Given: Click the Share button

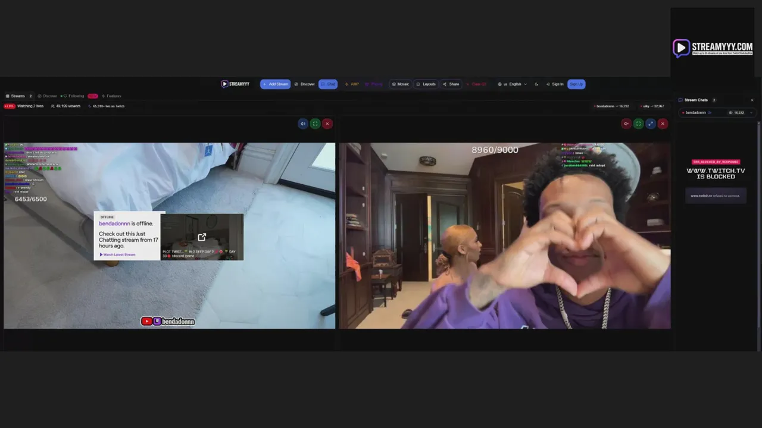Looking at the screenshot, I should (x=451, y=84).
